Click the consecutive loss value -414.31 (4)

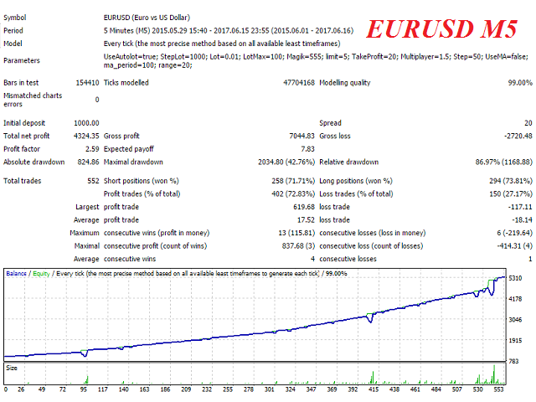click(514, 245)
